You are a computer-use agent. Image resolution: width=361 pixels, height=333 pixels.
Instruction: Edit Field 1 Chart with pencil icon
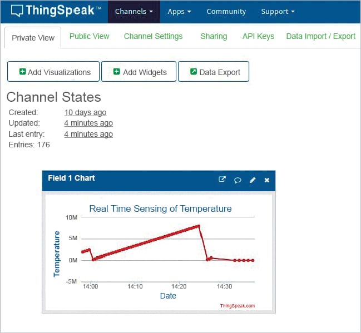[x=253, y=180]
